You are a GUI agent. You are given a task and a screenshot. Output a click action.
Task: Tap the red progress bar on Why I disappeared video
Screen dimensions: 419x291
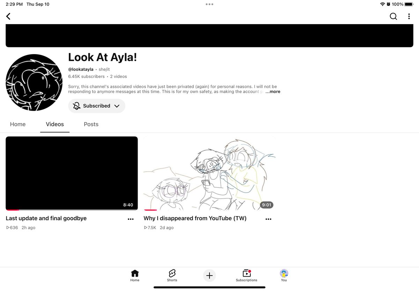point(150,210)
